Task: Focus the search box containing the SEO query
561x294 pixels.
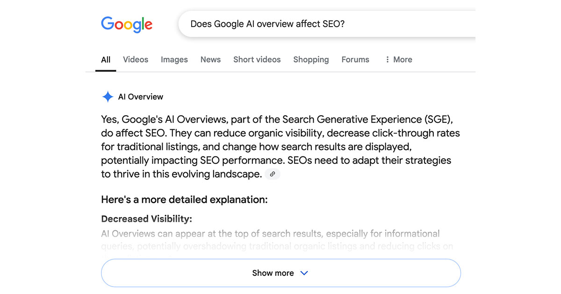Action: point(327,23)
